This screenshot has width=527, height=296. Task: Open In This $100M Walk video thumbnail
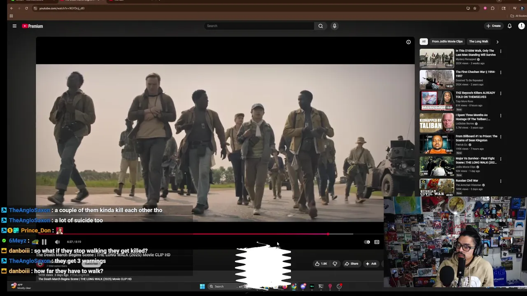coord(437,58)
